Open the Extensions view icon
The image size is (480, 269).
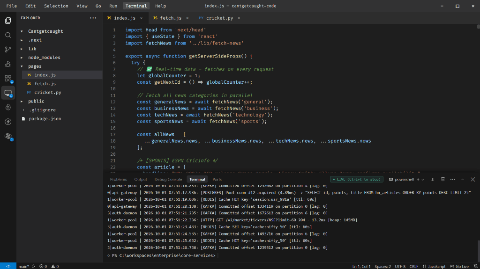point(8,79)
